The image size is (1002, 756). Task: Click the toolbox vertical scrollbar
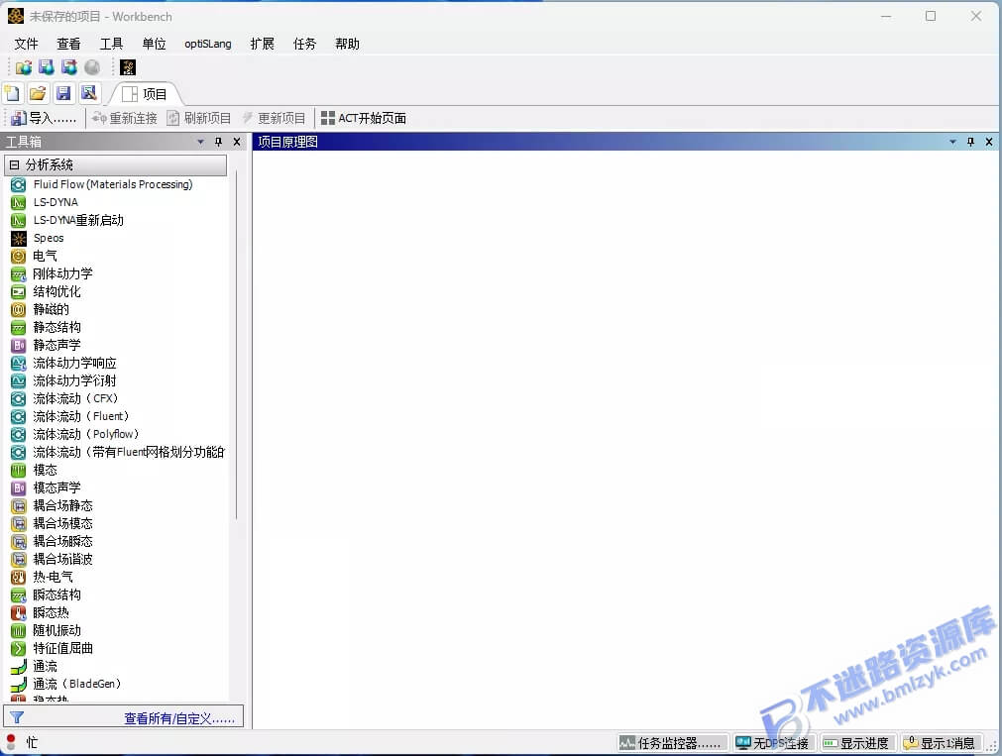click(x=237, y=345)
